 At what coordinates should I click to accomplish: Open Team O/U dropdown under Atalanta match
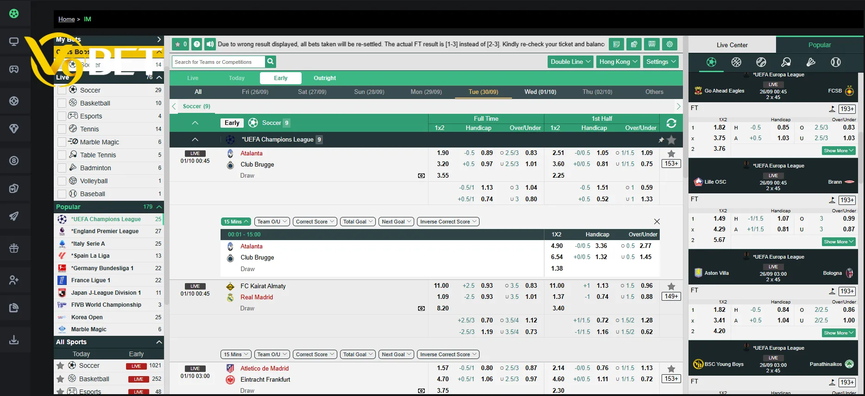click(x=272, y=222)
